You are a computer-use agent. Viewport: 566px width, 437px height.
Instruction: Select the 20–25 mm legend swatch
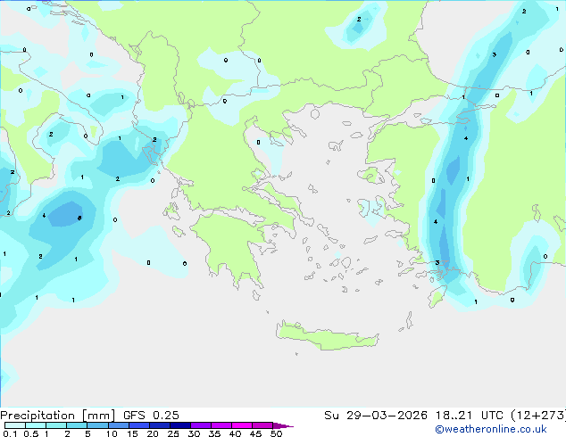click(x=160, y=425)
